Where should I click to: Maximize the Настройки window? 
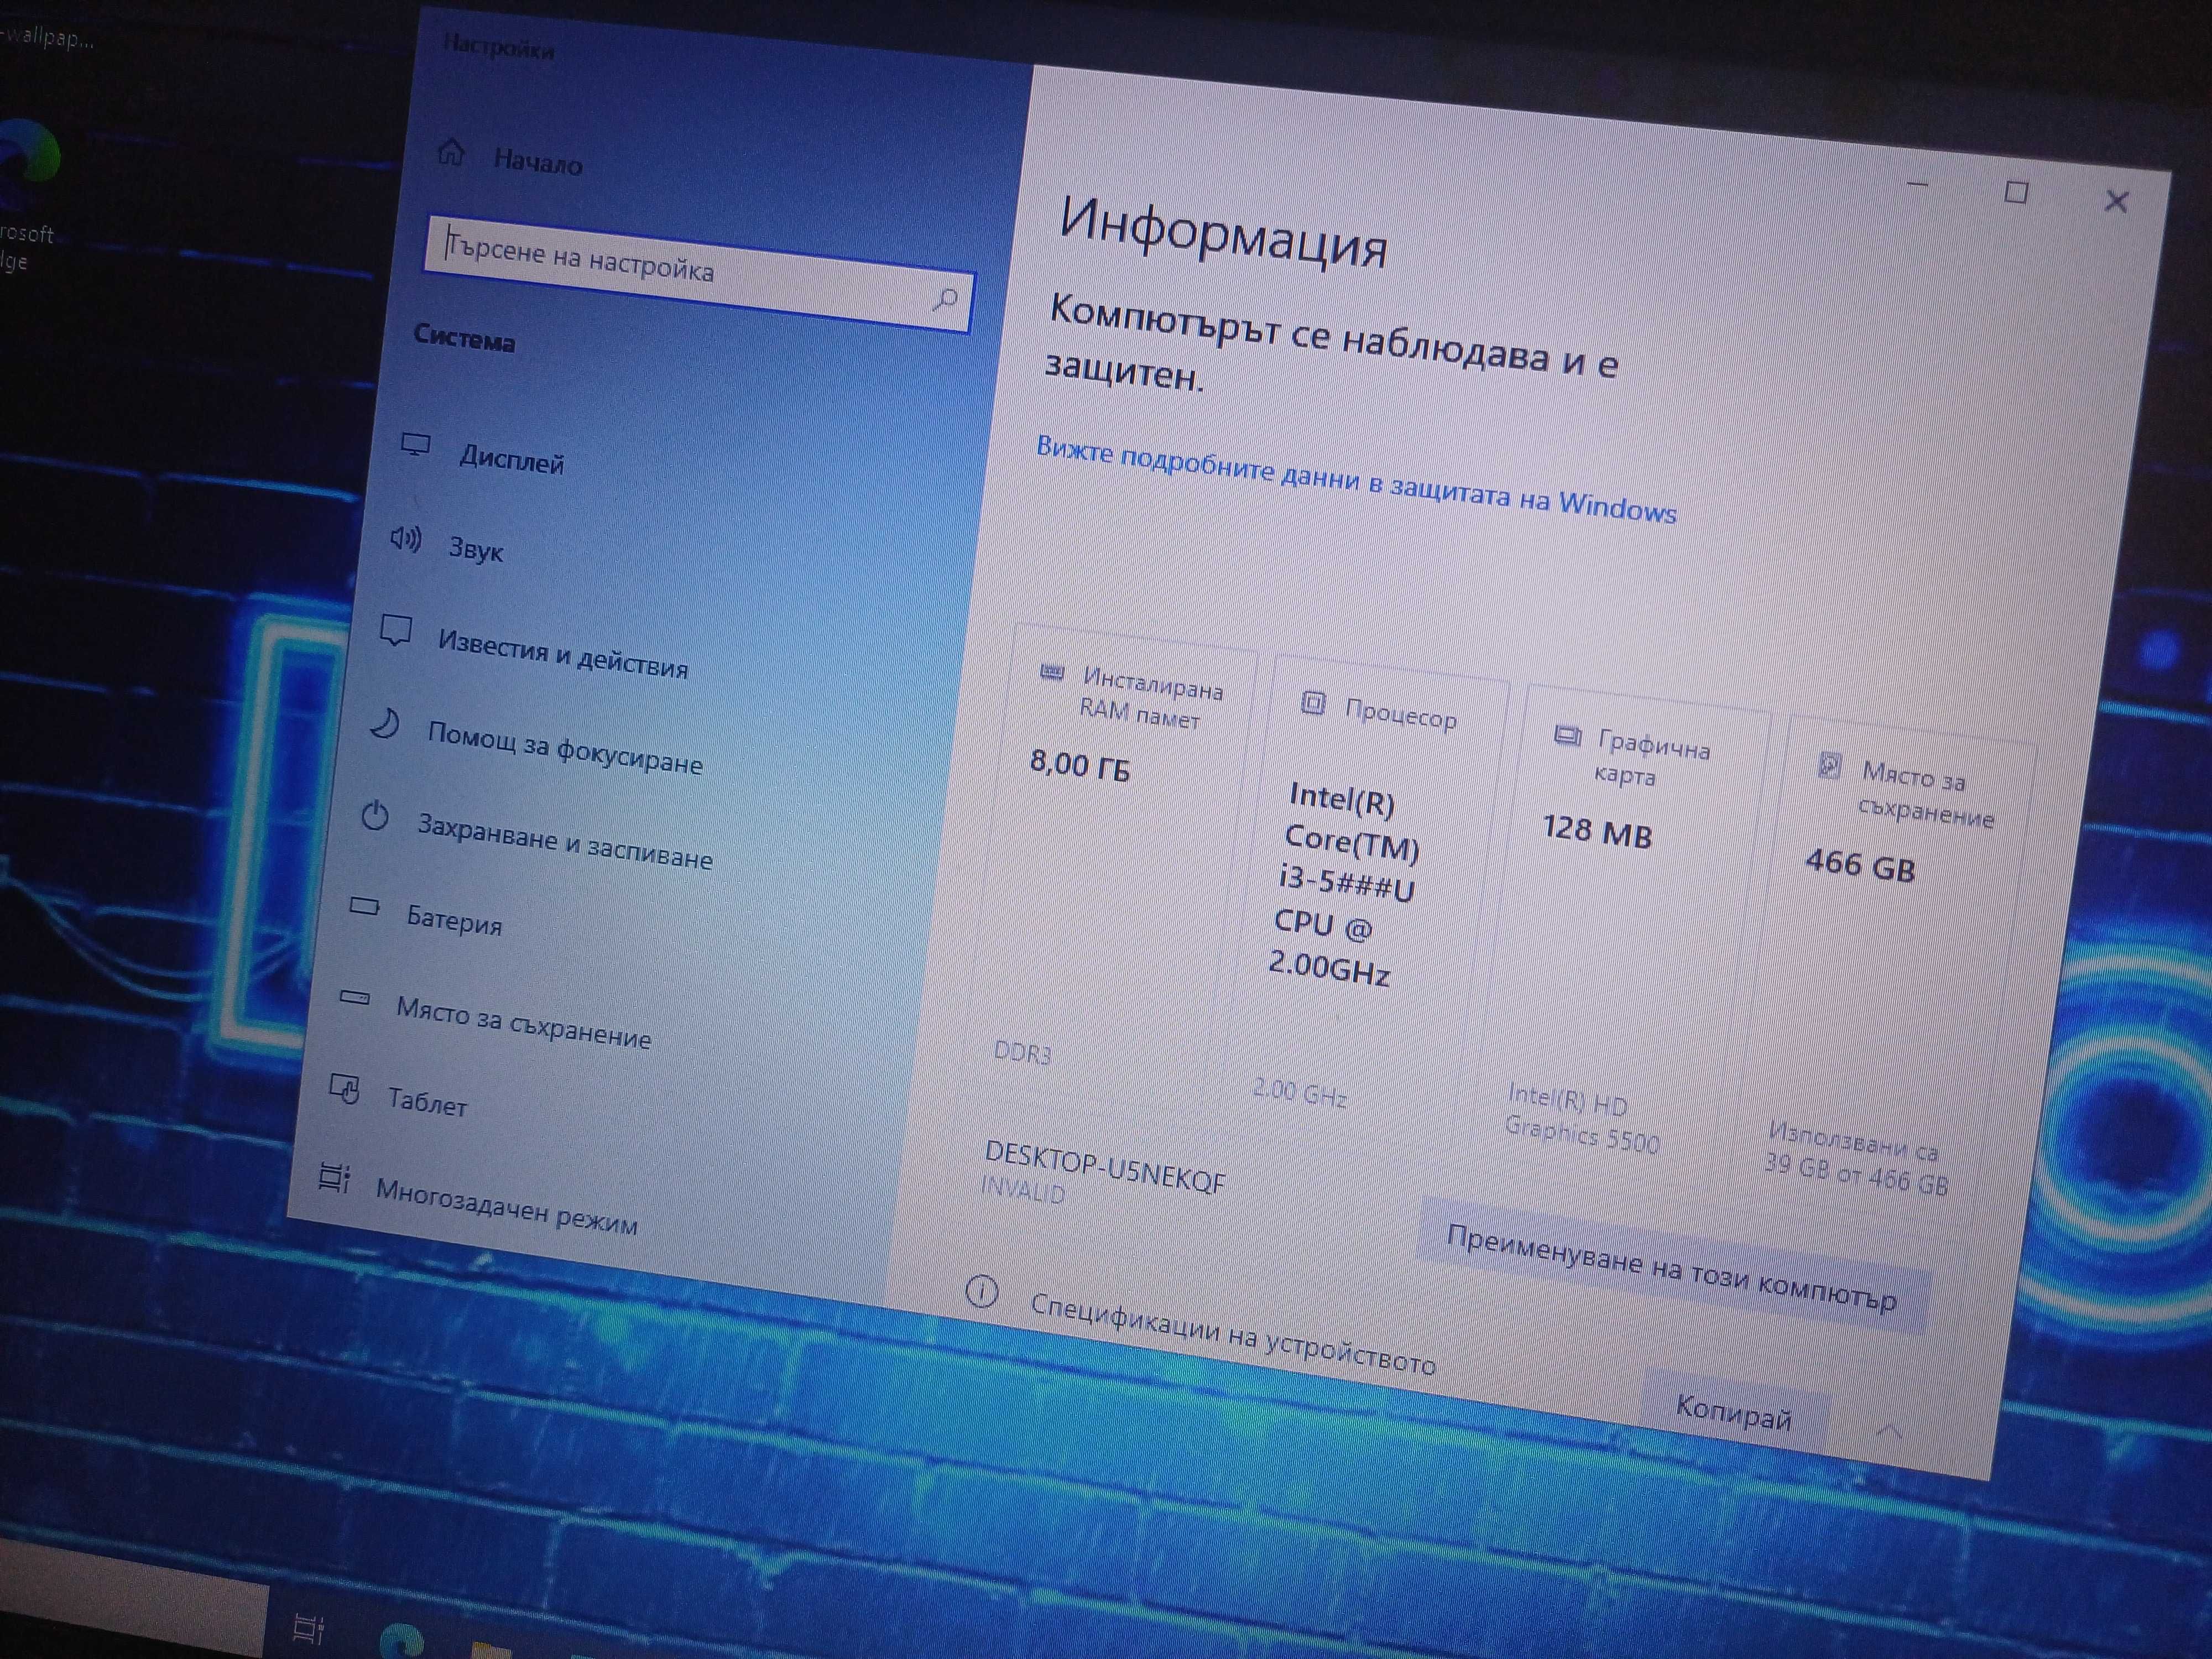pyautogui.click(x=2016, y=192)
